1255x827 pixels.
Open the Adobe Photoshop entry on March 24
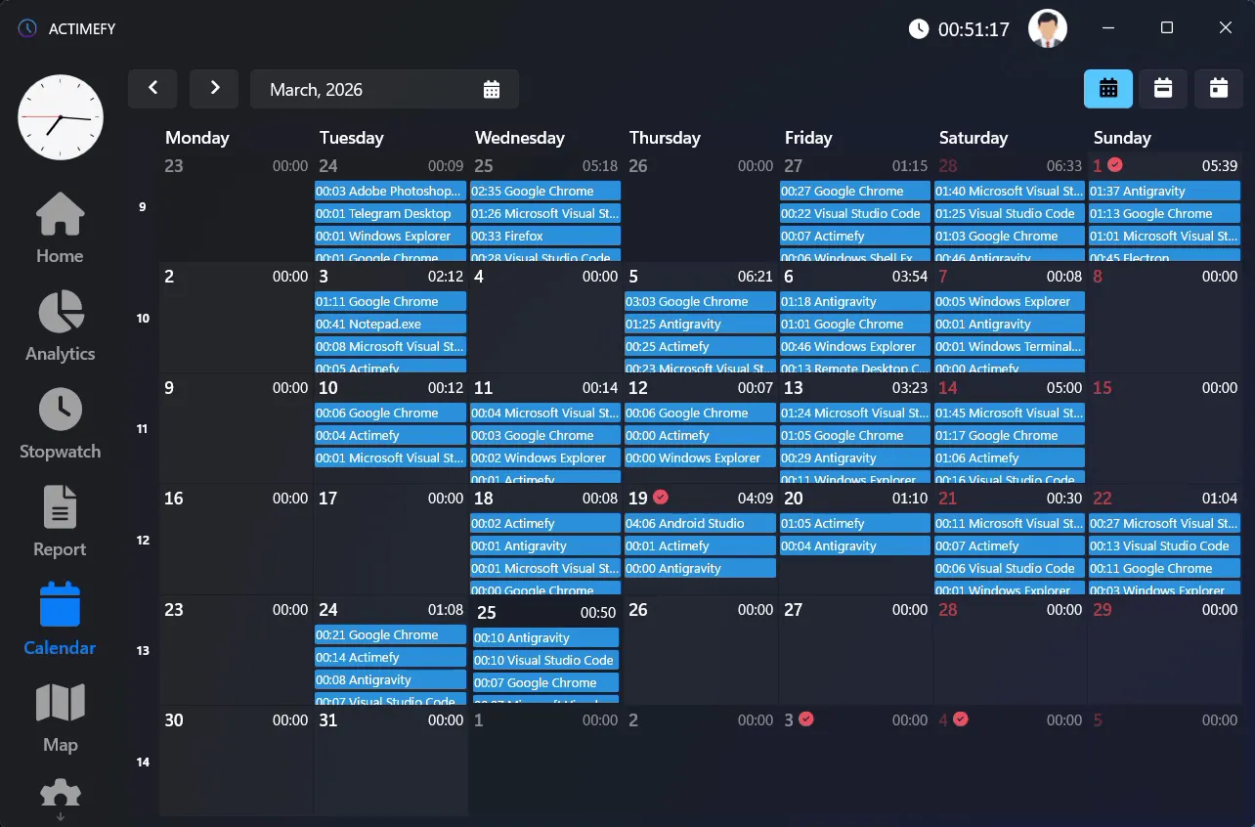pos(389,190)
